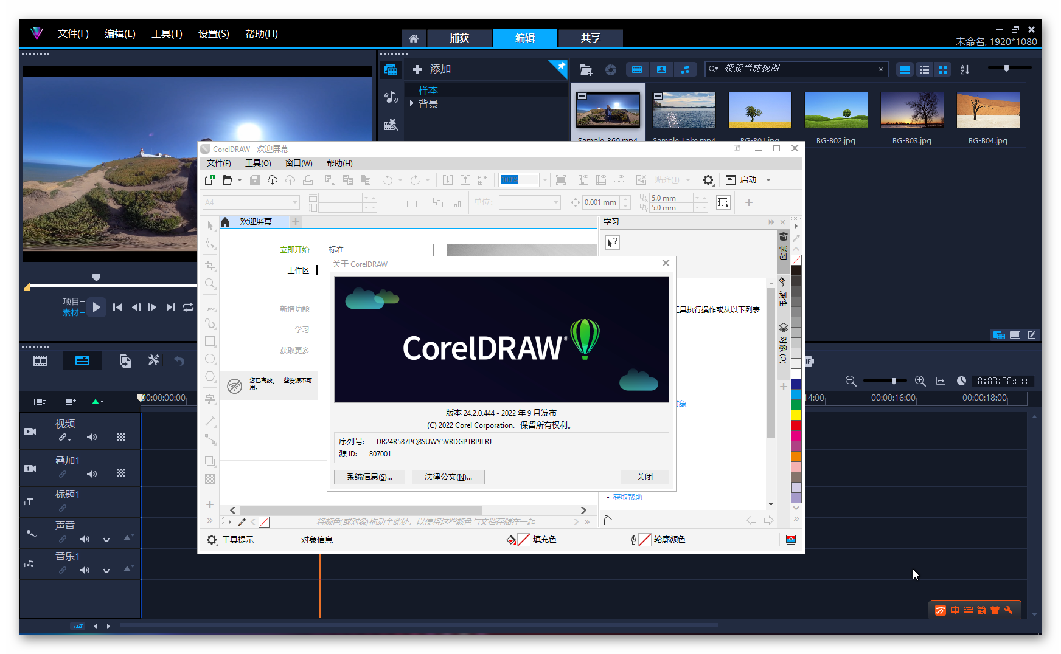Mute the 叠加1 track audio

tap(91, 474)
